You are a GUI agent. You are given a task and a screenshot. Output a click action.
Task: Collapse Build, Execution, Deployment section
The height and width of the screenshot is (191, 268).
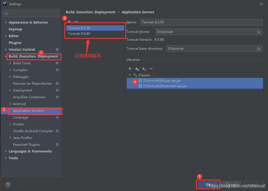click(x=6, y=56)
